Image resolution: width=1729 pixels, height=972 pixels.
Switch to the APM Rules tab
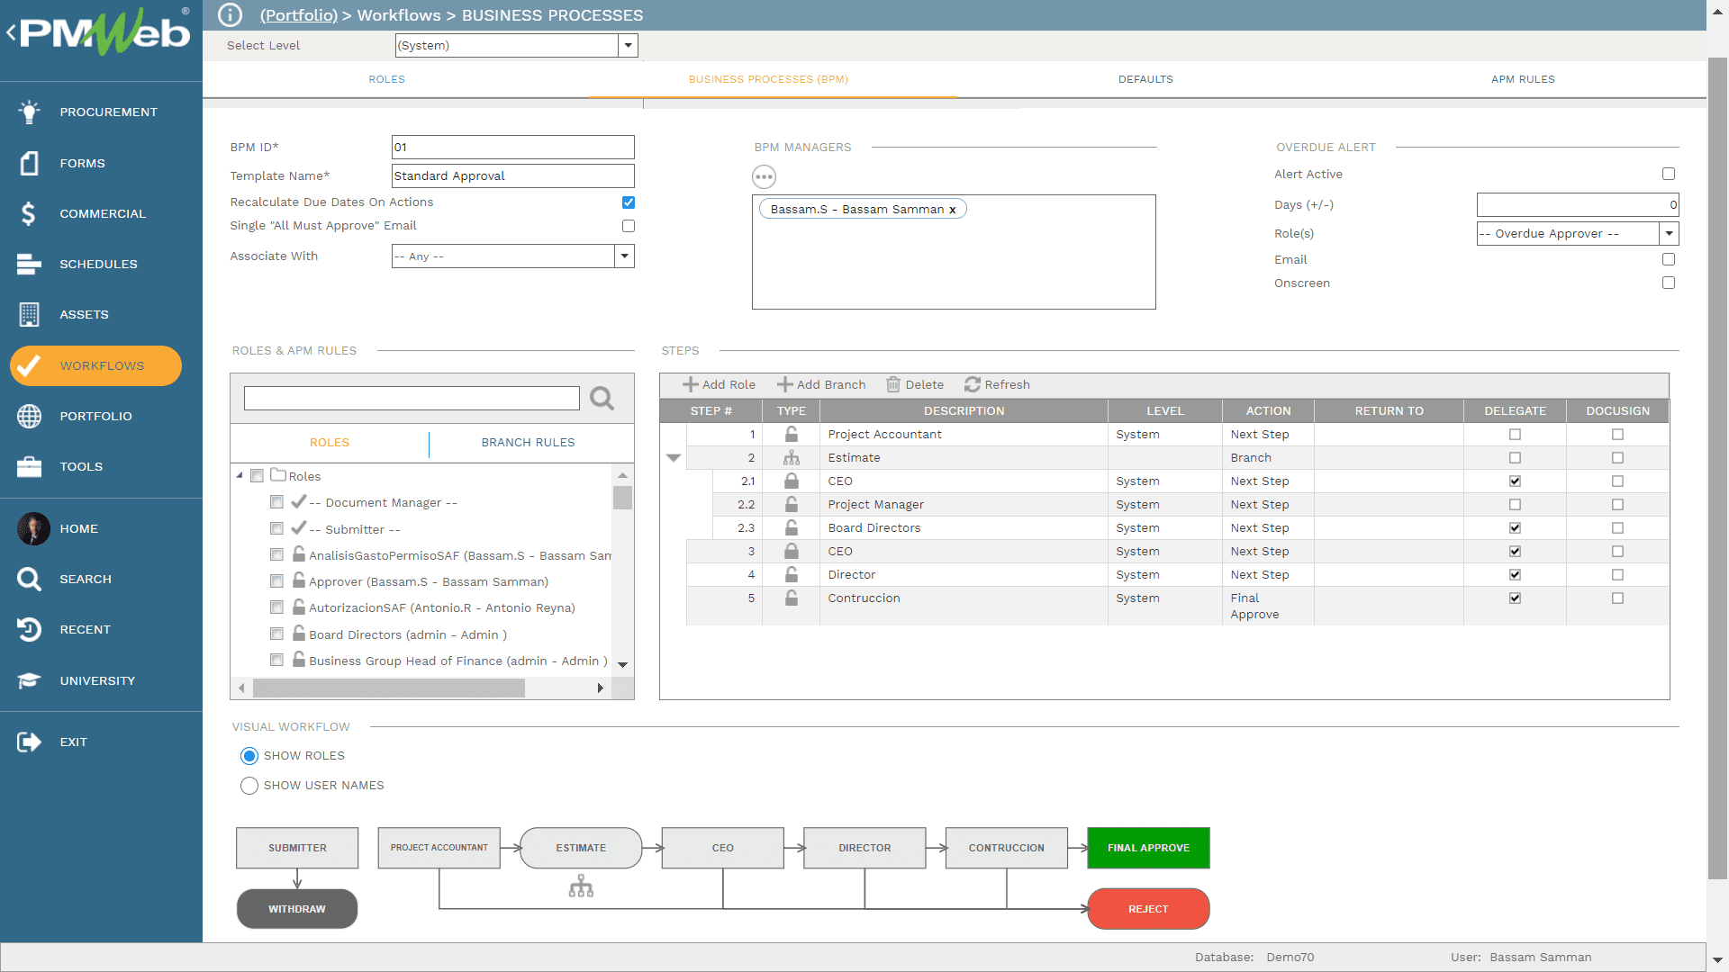pos(1523,79)
